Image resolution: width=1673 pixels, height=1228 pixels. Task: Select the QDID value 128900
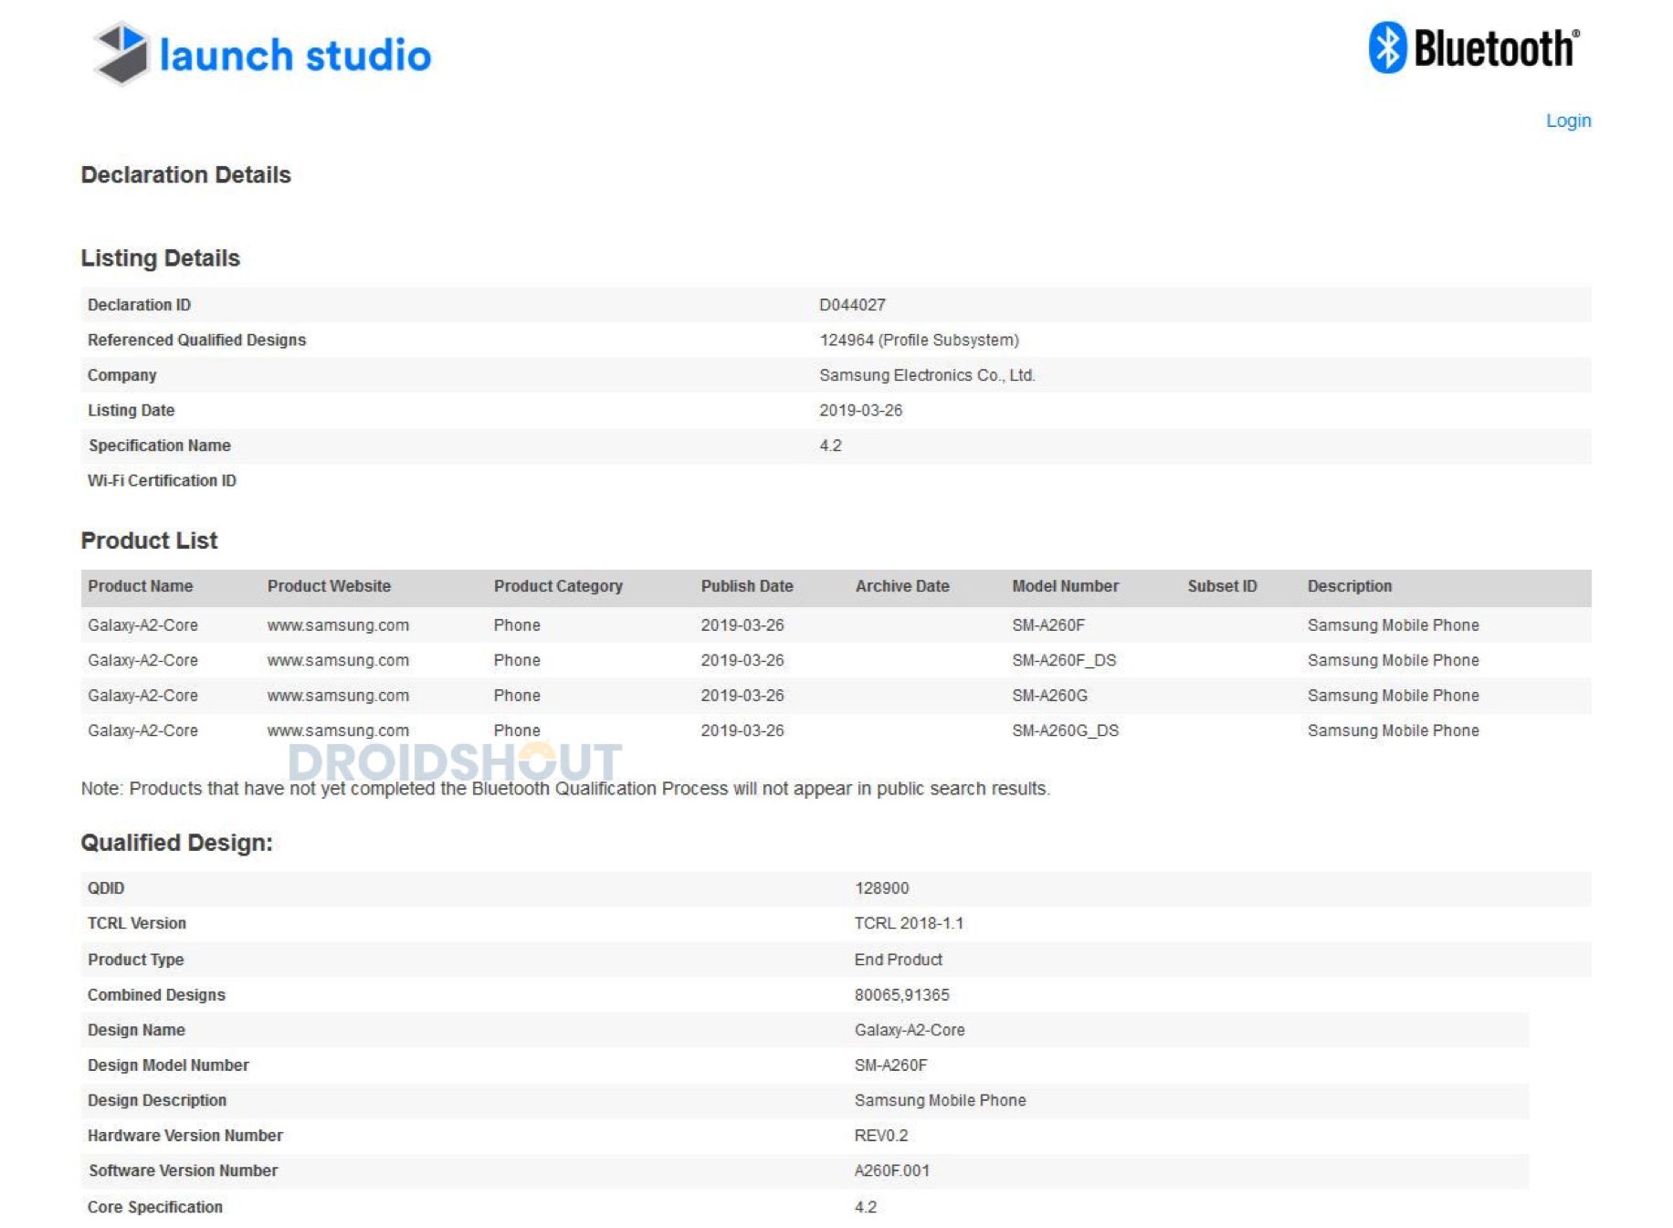pyautogui.click(x=881, y=888)
